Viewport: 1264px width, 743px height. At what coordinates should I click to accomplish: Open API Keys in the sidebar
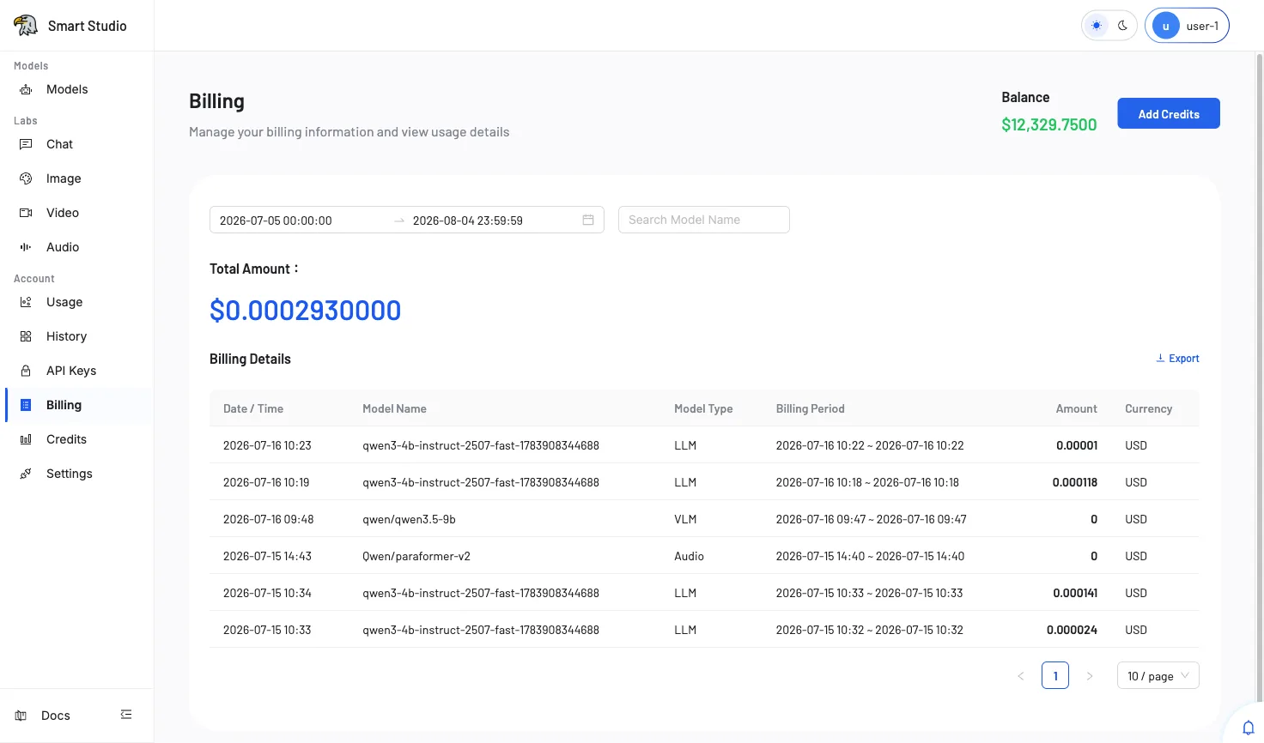[79, 371]
